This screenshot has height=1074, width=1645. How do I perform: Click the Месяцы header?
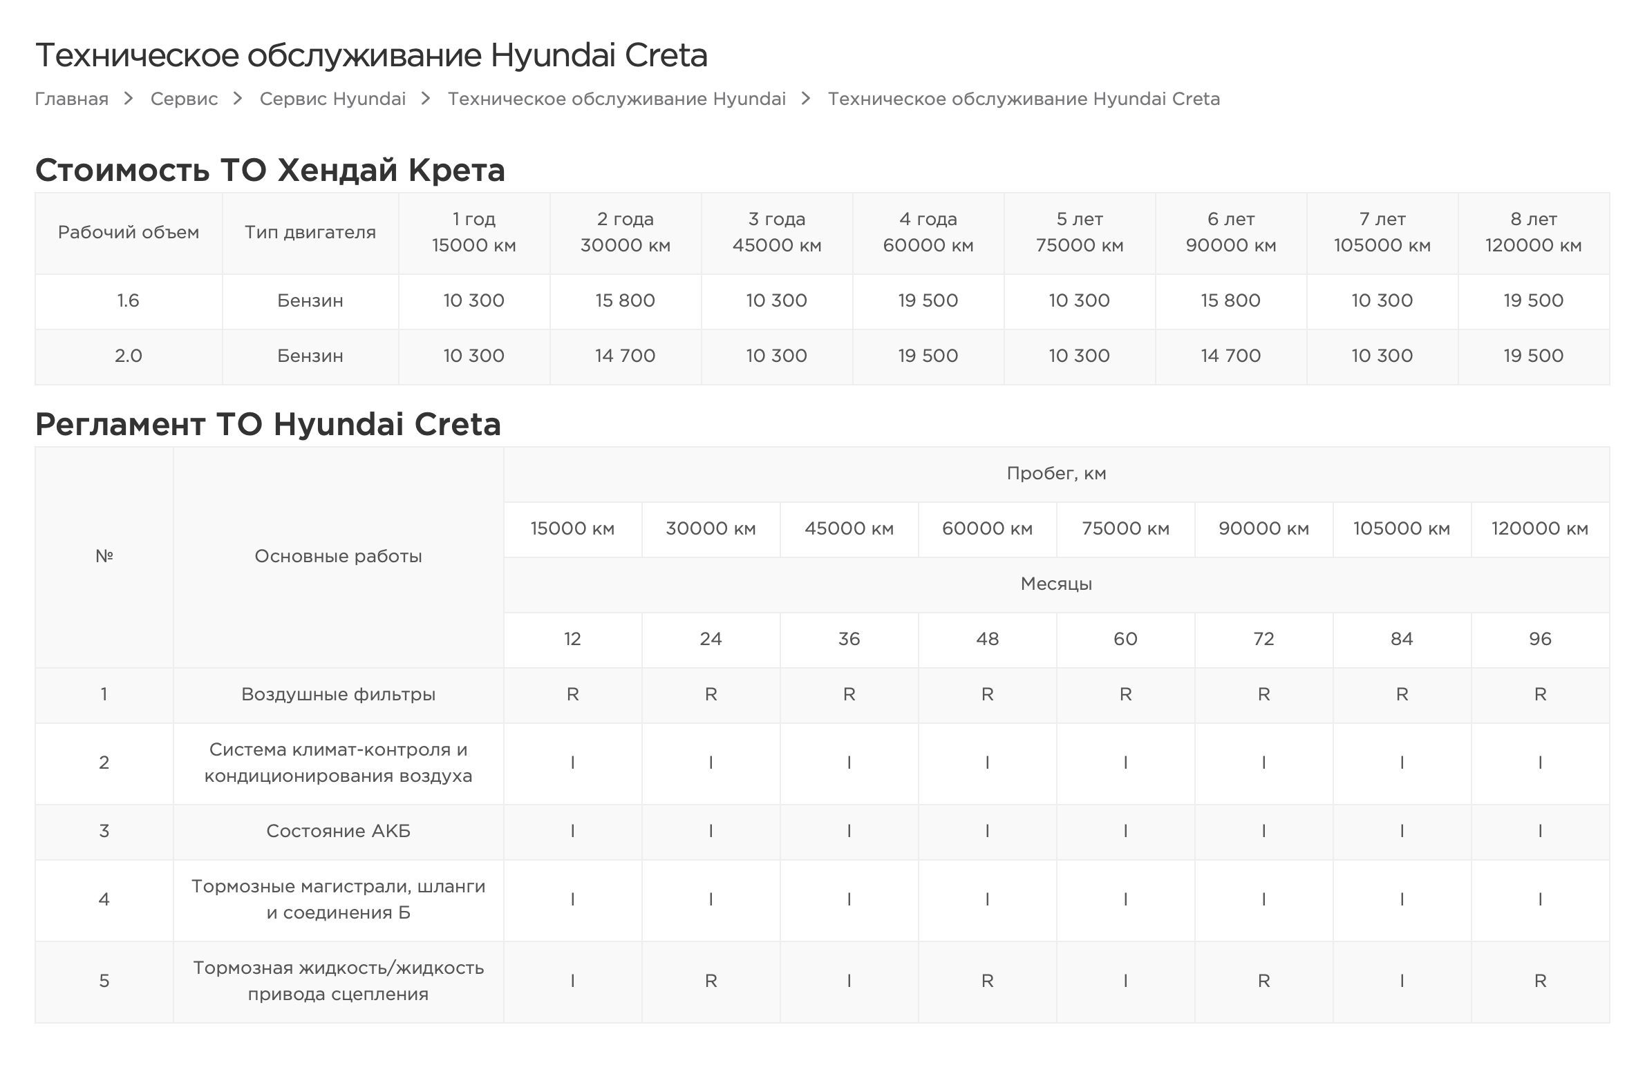[x=1057, y=584]
